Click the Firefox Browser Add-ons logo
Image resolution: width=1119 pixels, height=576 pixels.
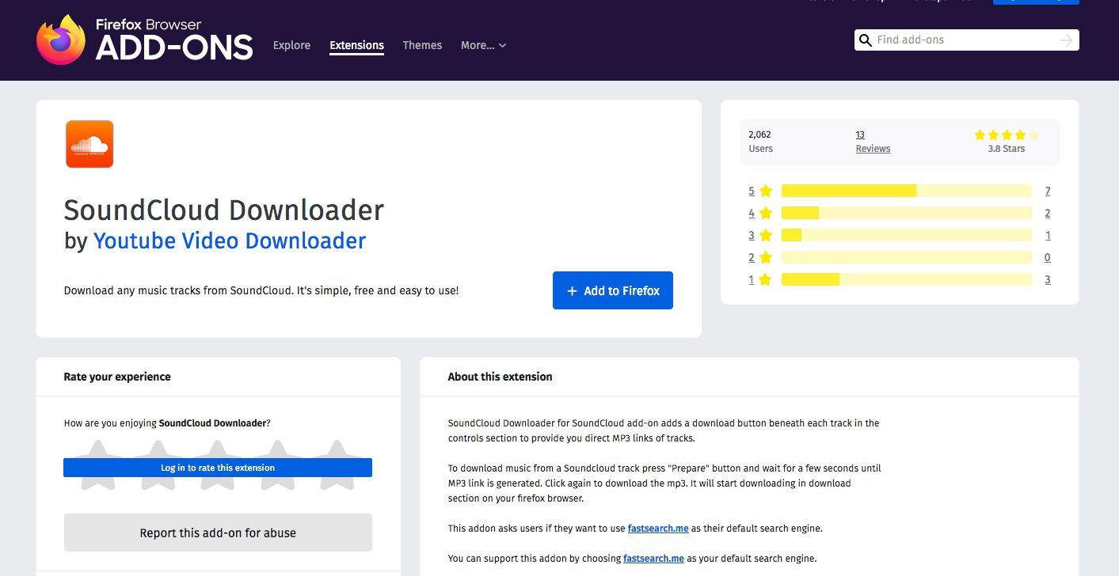[145, 40]
